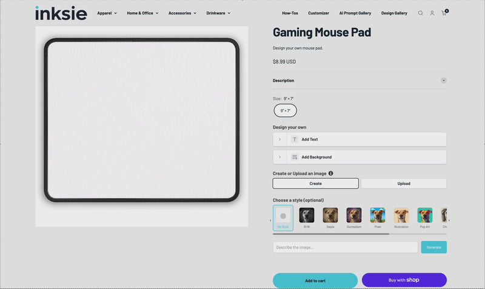Image resolution: width=485 pixels, height=289 pixels.
Task: Click the Describe the image text field
Action: (345, 247)
